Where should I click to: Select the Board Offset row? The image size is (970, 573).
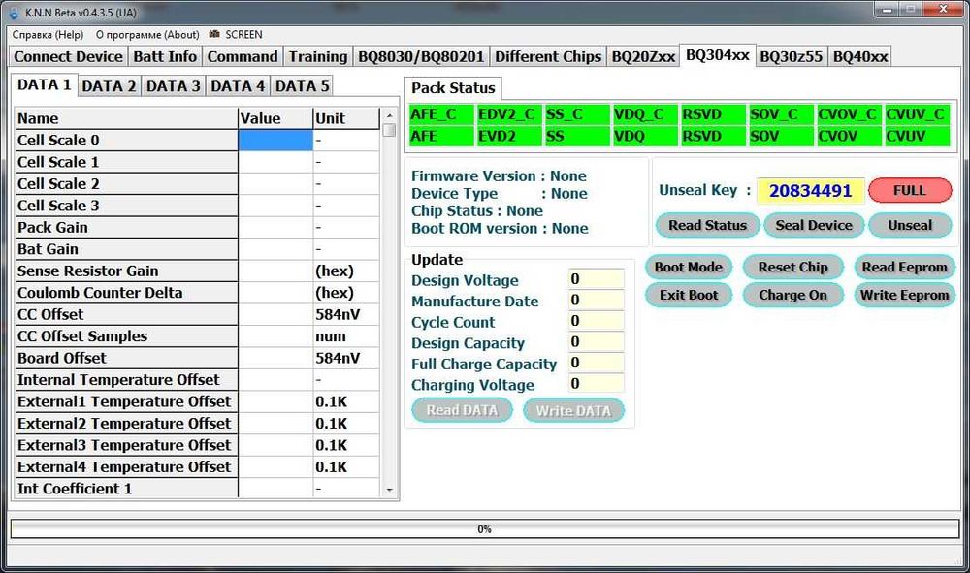(x=197, y=358)
